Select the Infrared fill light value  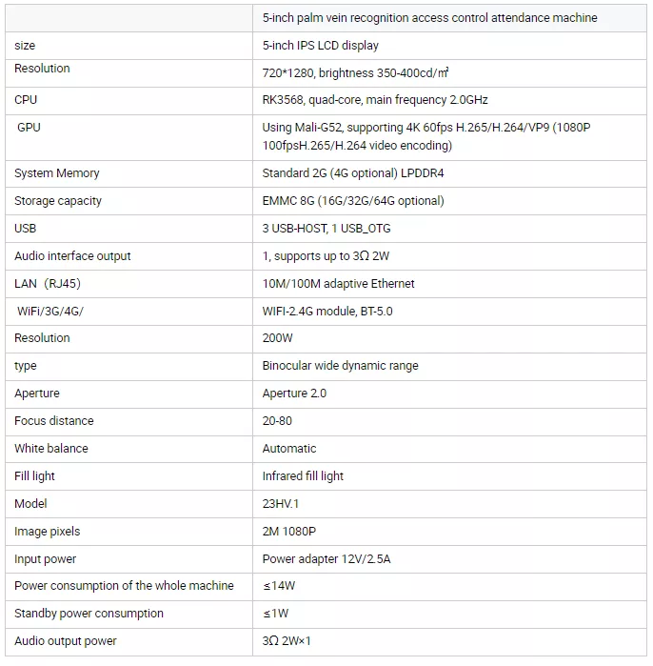pyautogui.click(x=303, y=476)
